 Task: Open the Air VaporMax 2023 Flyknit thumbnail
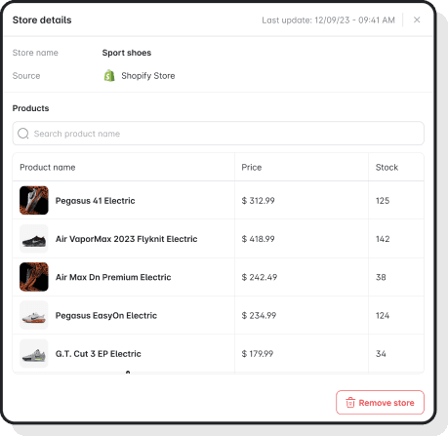[34, 239]
